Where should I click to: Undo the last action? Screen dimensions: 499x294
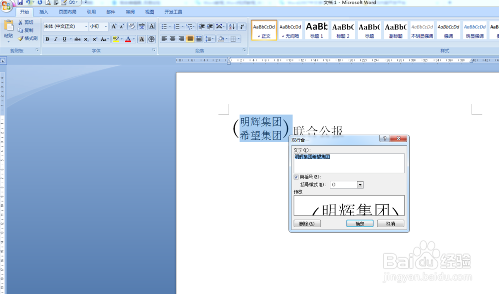coord(28,2)
